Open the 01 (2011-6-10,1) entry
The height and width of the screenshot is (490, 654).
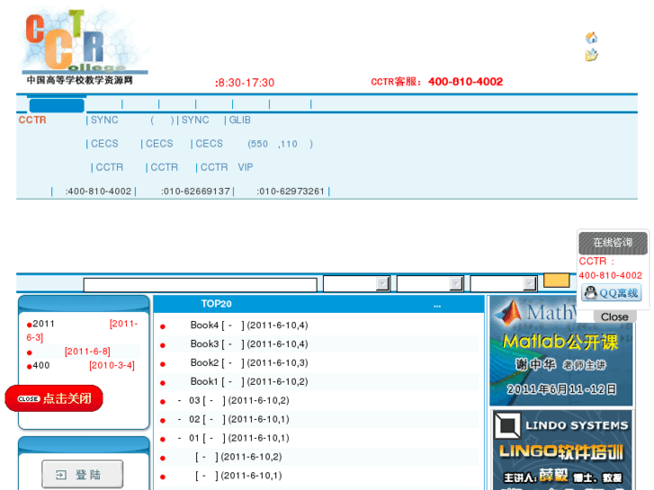point(234,438)
